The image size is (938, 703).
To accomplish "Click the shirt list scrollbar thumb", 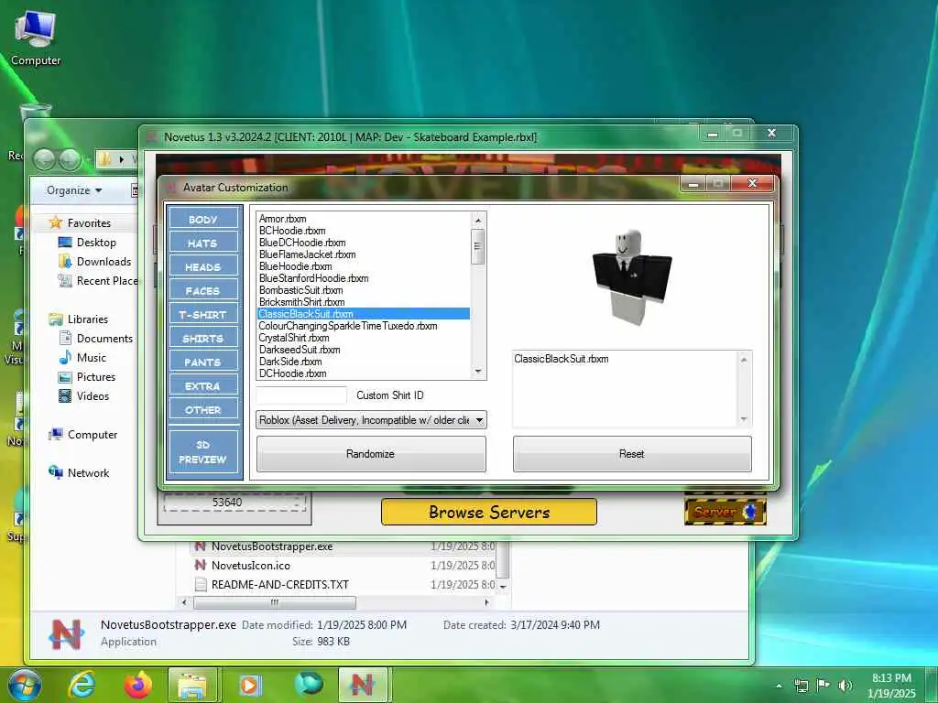I will [478, 246].
